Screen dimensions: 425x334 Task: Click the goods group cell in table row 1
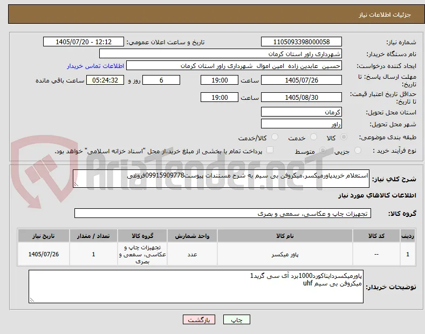pyautogui.click(x=142, y=254)
